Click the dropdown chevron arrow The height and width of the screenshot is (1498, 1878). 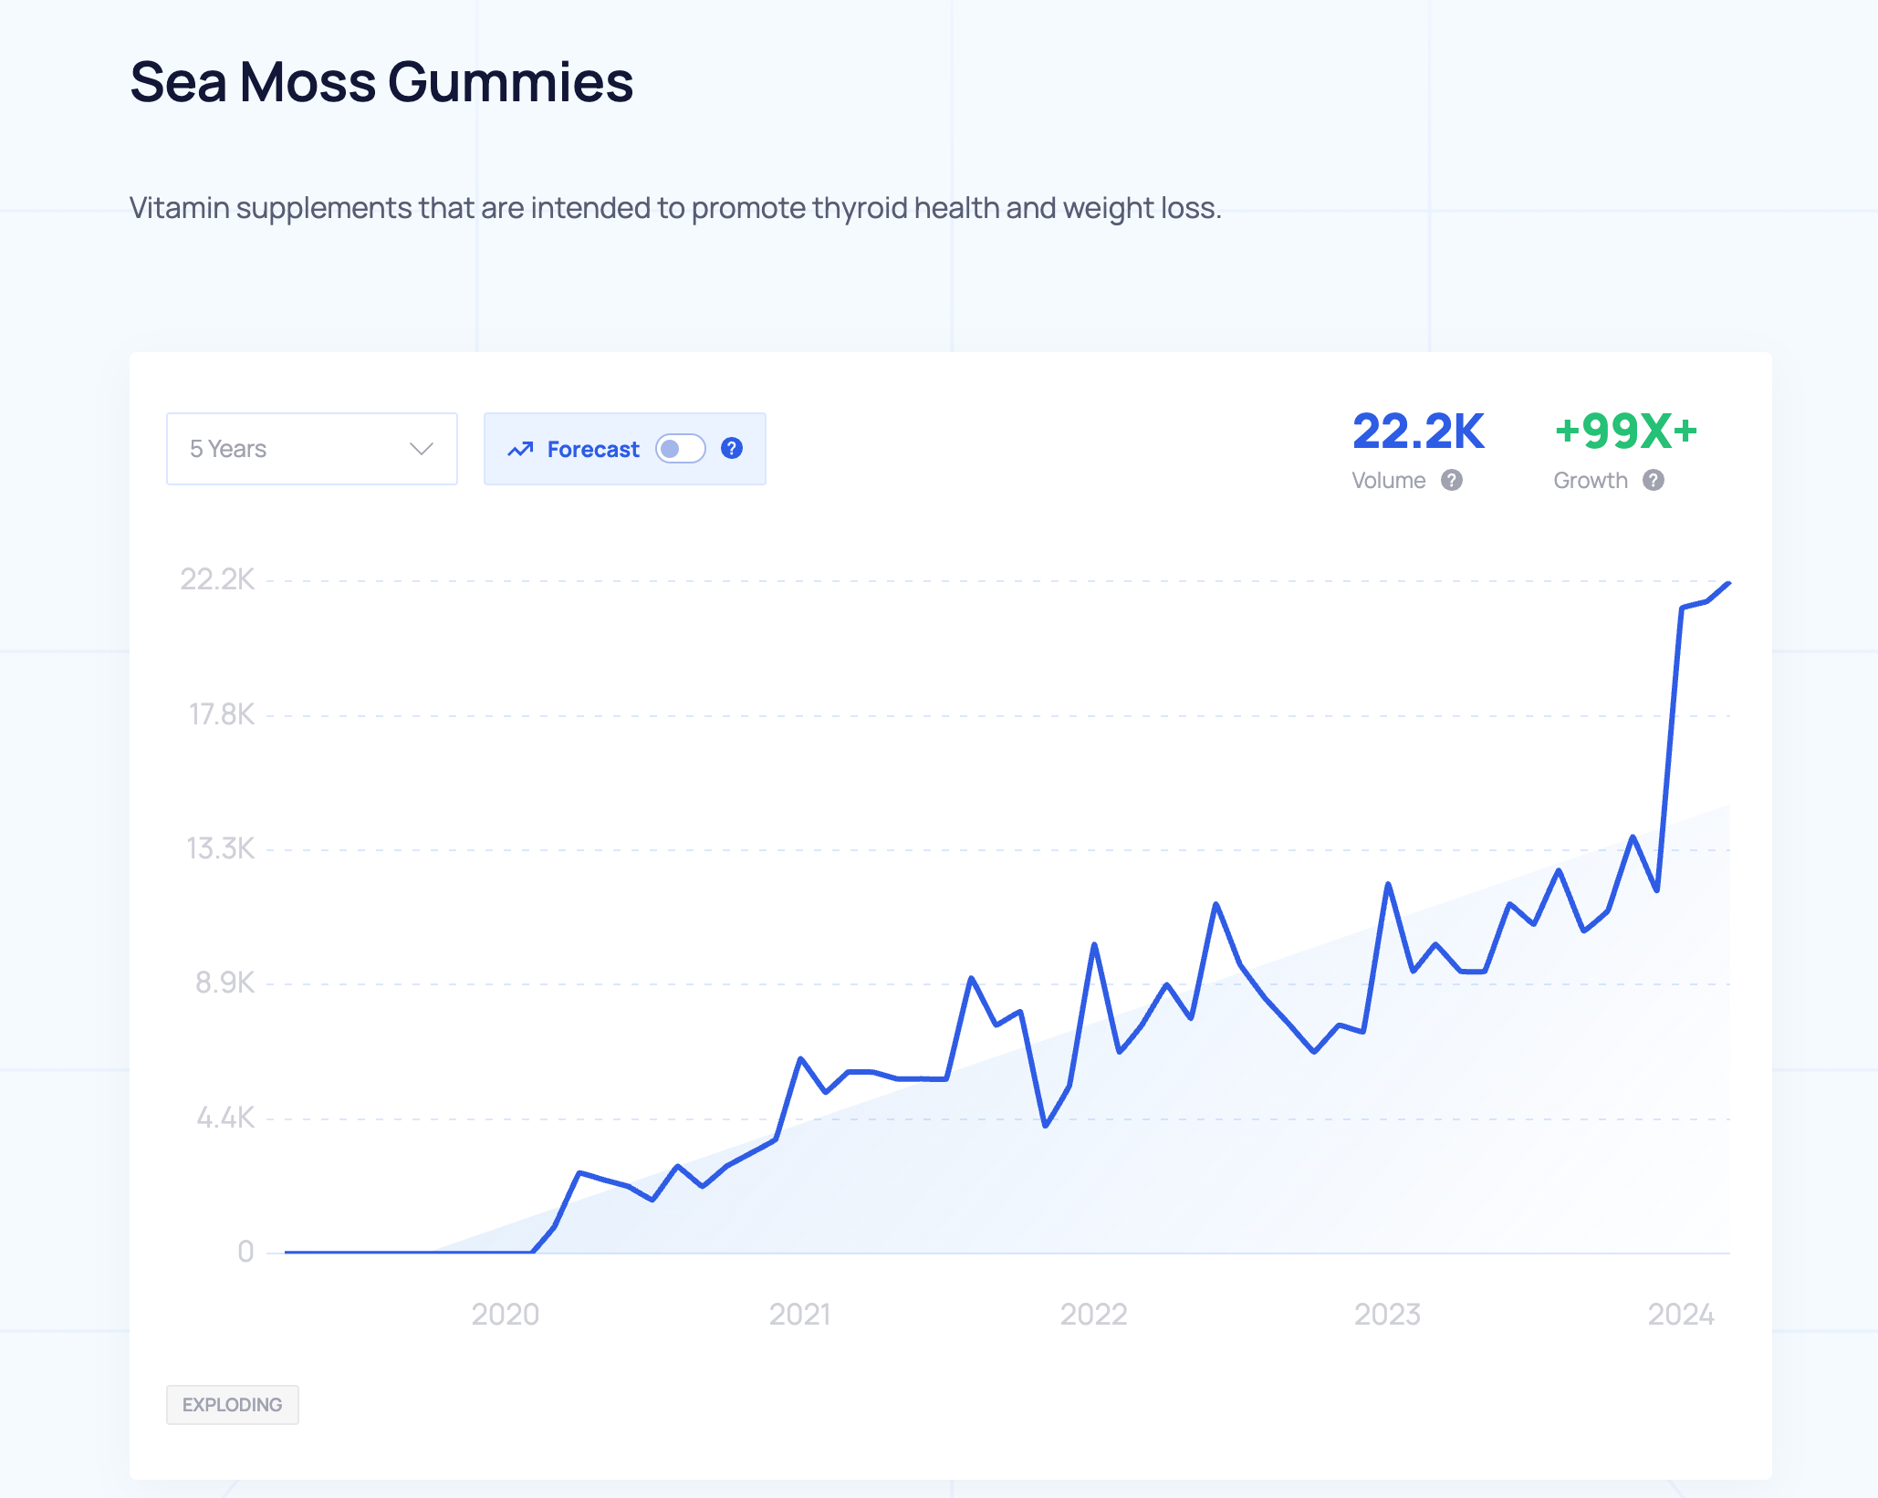(x=421, y=448)
